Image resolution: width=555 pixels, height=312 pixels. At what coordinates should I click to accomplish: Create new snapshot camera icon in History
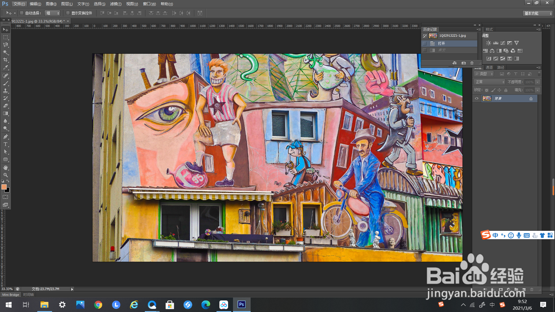coord(464,63)
